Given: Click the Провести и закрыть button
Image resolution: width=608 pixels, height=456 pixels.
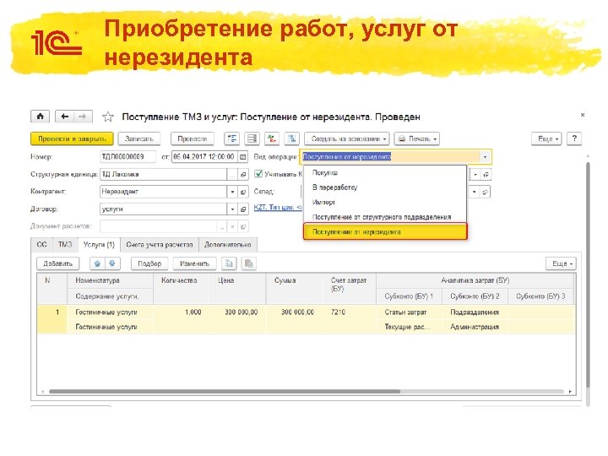Looking at the screenshot, I should coord(72,138).
